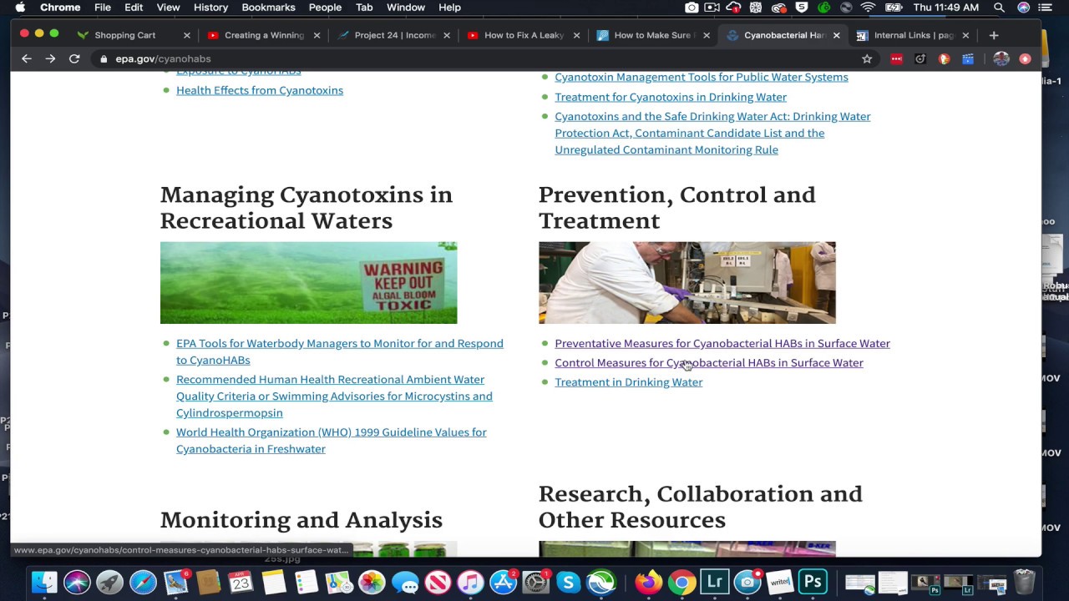
Task: Open the History menu
Action: (x=210, y=8)
